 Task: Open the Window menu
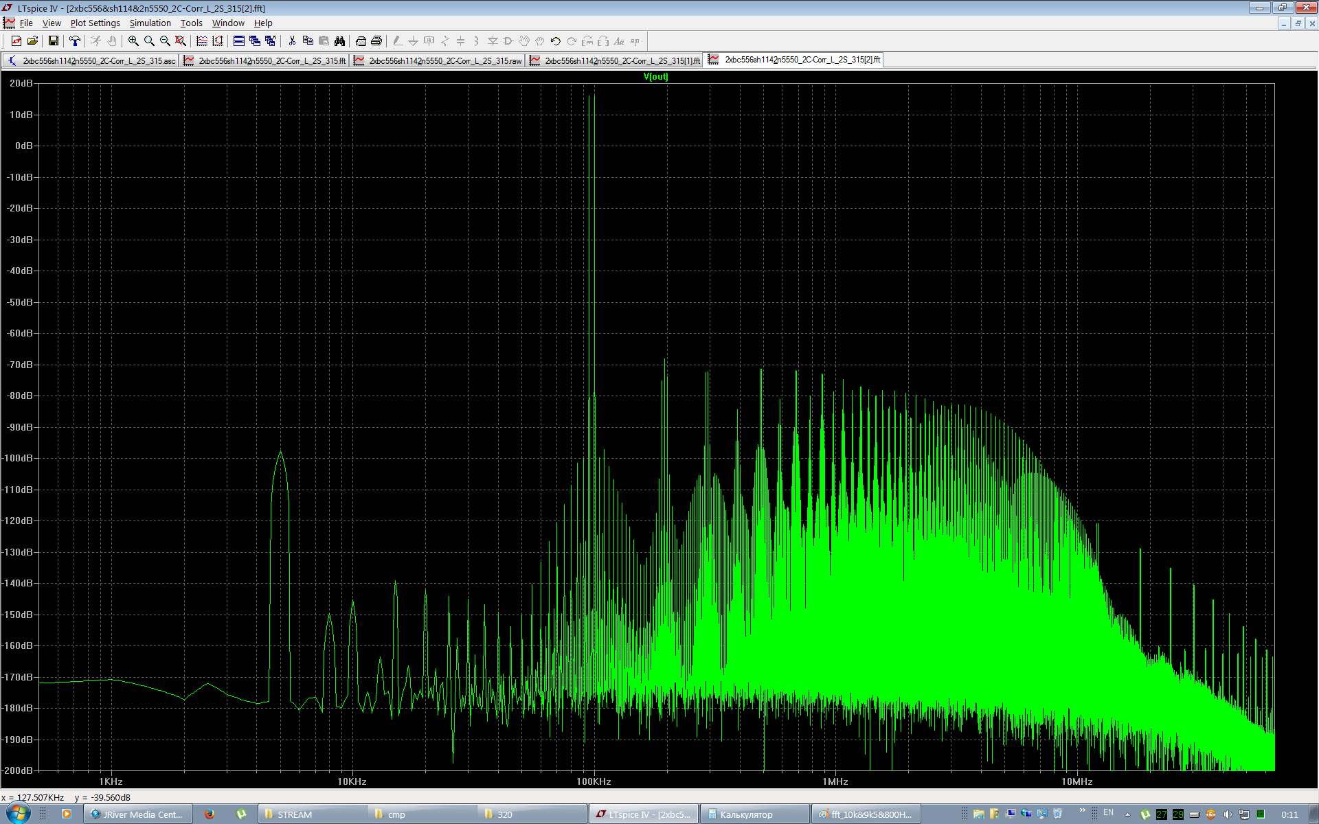click(228, 23)
